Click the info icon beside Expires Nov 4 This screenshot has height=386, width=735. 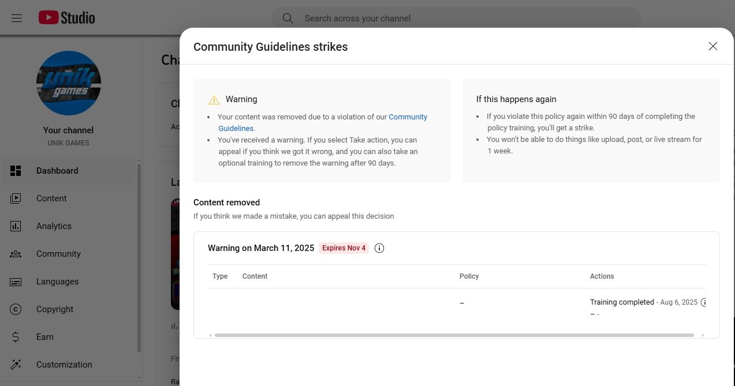pos(379,248)
